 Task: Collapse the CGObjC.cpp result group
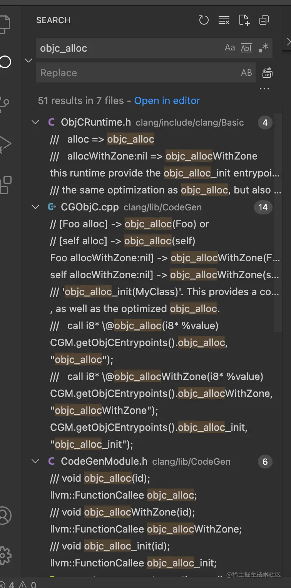(x=35, y=207)
